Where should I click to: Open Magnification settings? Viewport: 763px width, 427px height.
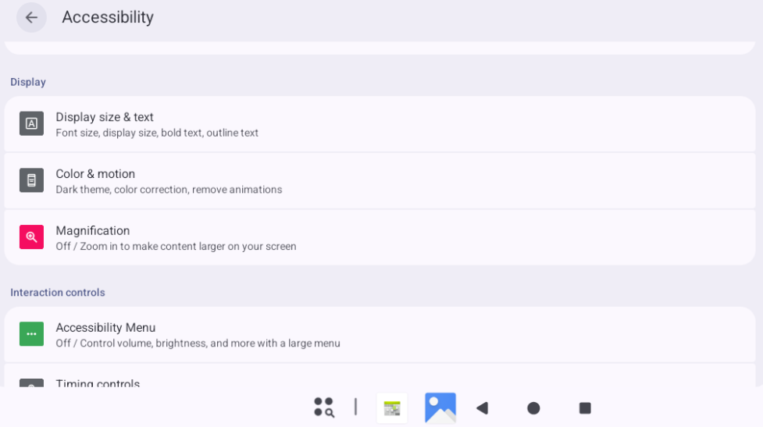click(380, 237)
